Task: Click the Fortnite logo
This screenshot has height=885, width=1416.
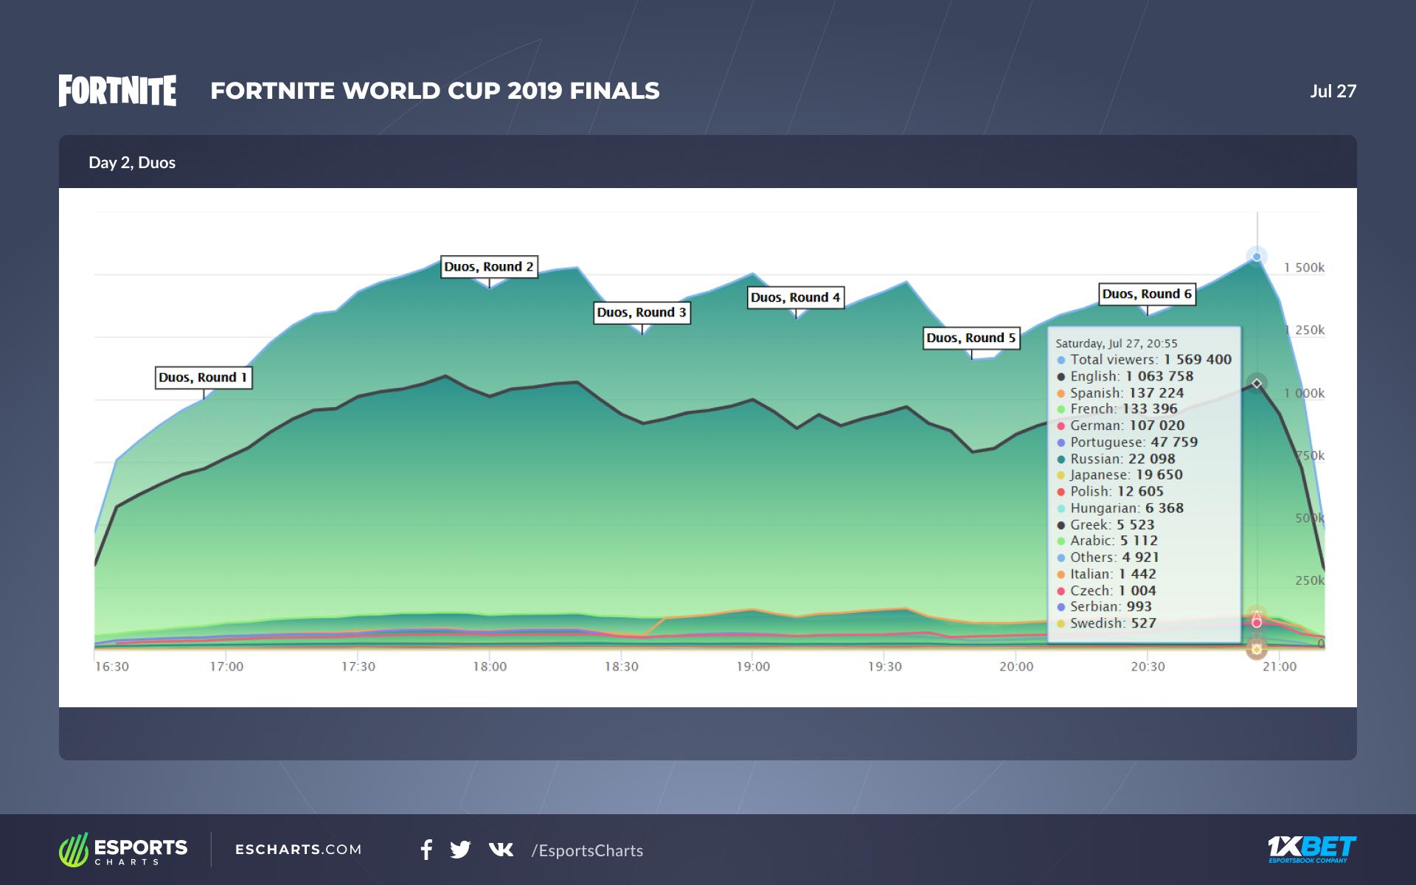Action: click(x=117, y=91)
